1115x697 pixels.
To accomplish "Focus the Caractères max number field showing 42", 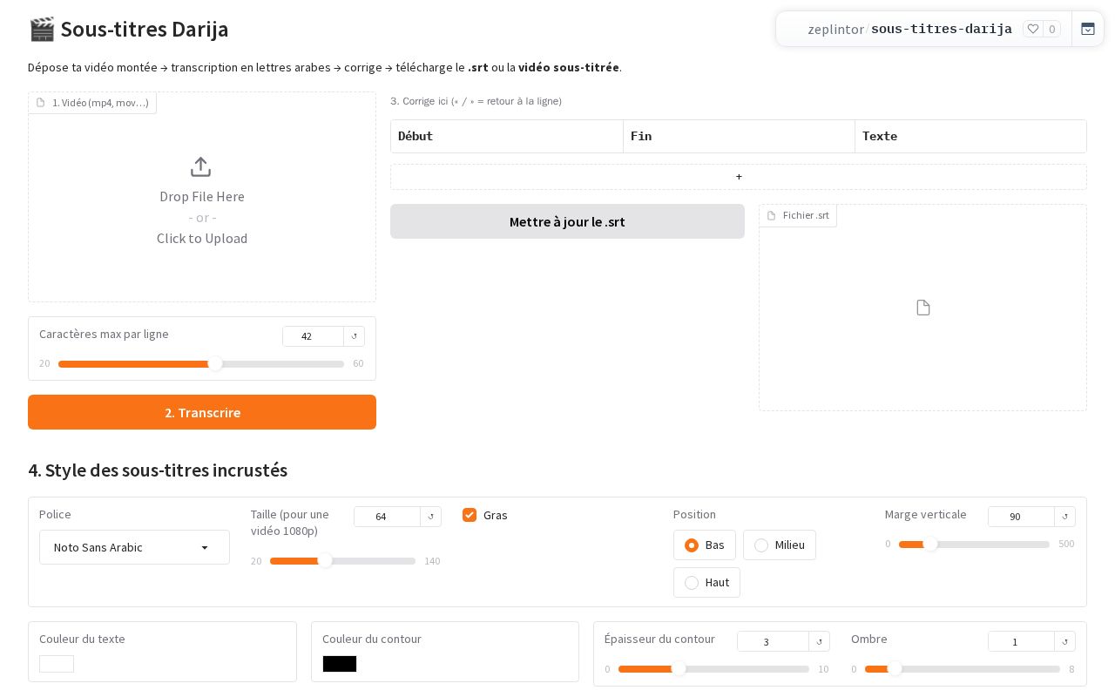I will (x=314, y=336).
